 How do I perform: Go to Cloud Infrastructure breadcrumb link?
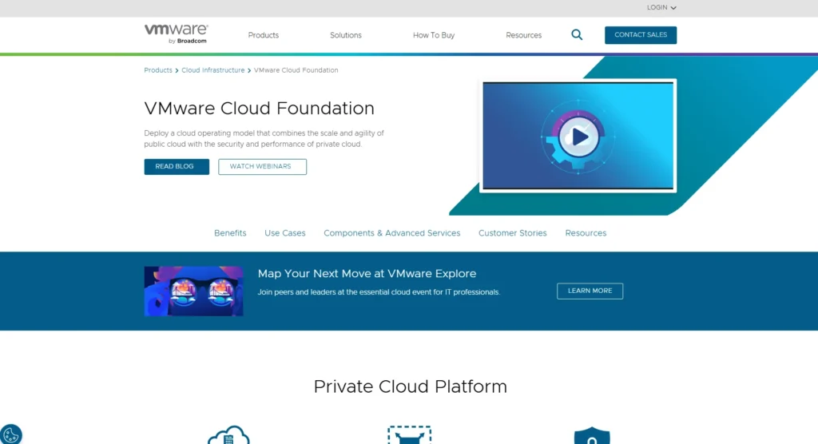(212, 70)
